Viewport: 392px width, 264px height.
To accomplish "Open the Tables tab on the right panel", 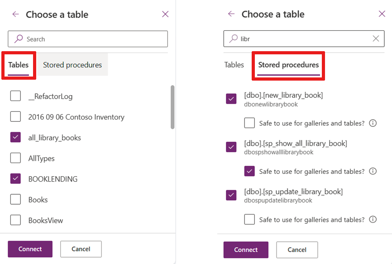I will 234,65.
